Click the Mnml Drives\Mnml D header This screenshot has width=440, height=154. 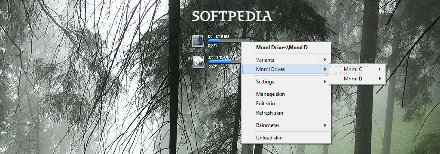282,47
